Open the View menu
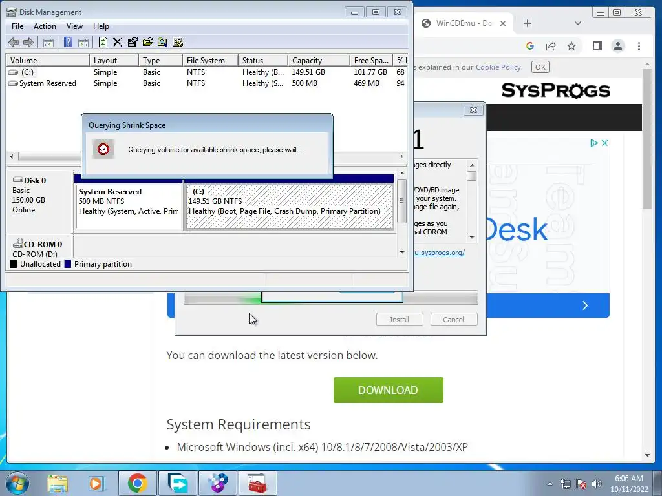 point(74,26)
